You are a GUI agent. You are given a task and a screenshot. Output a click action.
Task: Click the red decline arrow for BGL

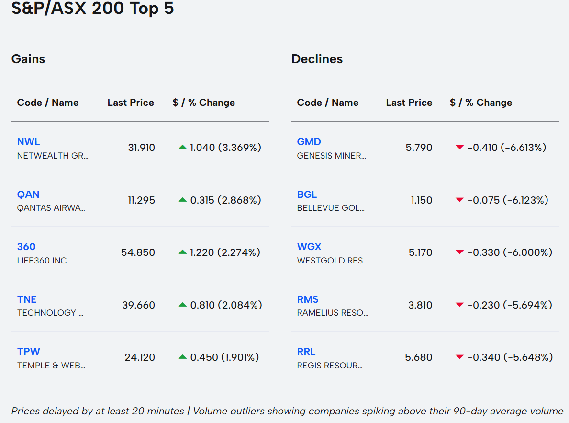pos(459,200)
